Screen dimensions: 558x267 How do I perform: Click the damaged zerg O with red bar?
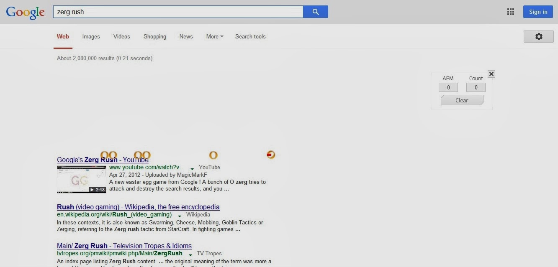(x=271, y=155)
